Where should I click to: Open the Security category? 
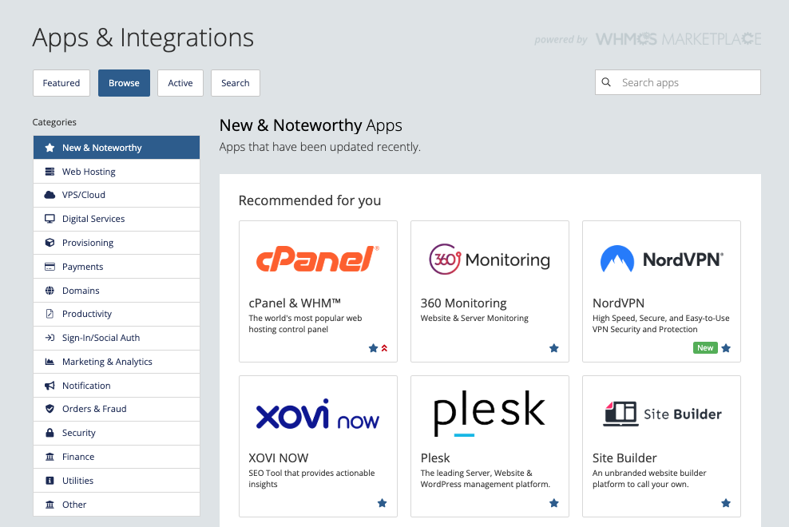click(x=117, y=433)
